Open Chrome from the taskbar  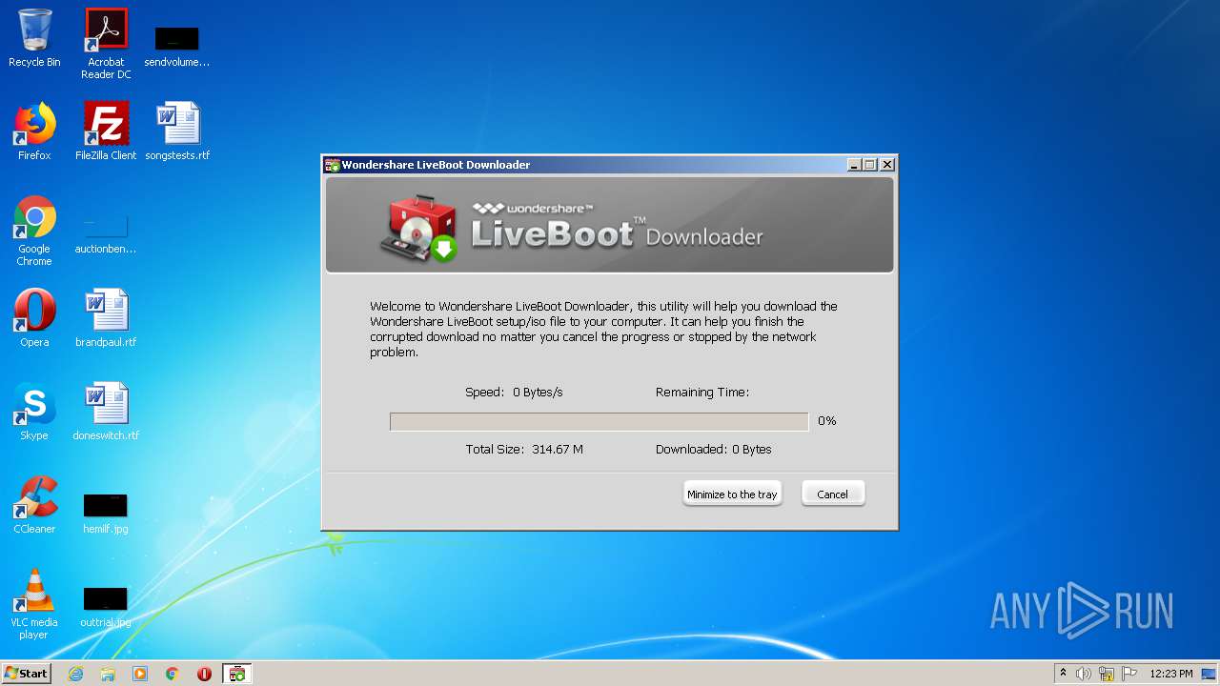coord(173,674)
